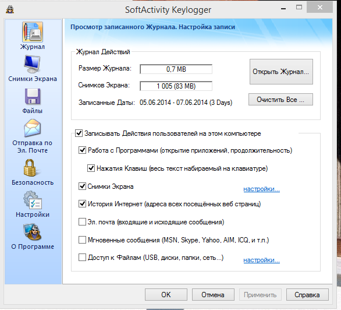Click the Снимков Экрана count field
Viewport: 341px width, 310px height.
176,86
